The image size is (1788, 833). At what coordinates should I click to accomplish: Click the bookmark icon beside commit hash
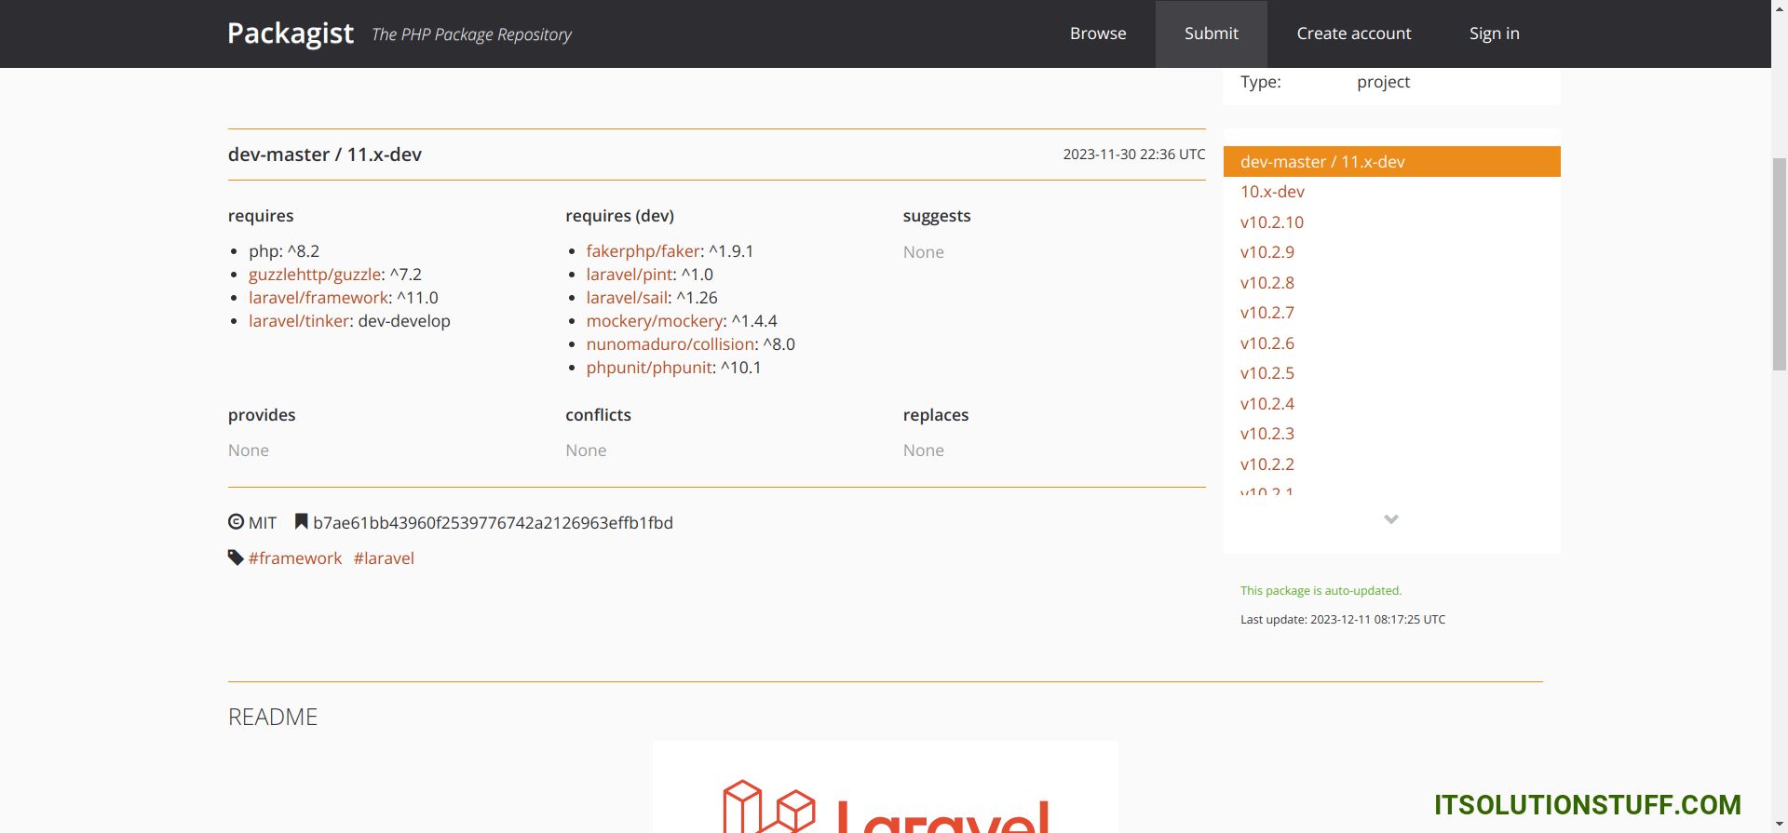pyautogui.click(x=301, y=521)
